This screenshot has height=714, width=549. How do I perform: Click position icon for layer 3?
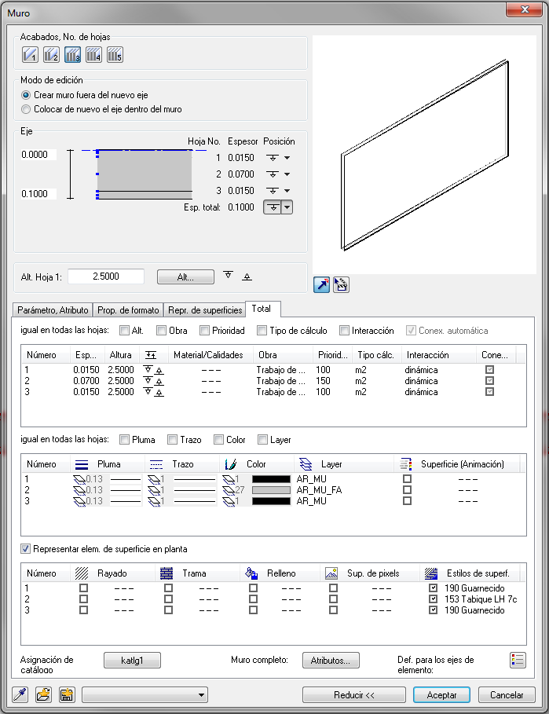[x=273, y=191]
